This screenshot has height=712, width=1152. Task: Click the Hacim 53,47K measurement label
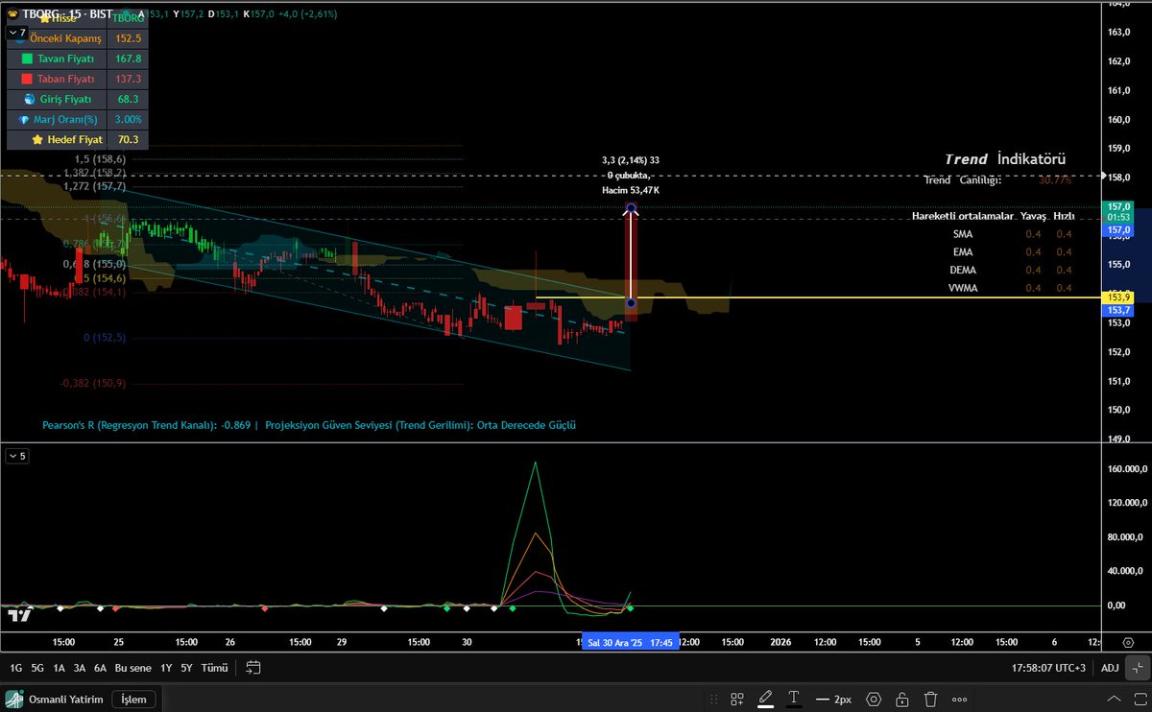point(631,191)
